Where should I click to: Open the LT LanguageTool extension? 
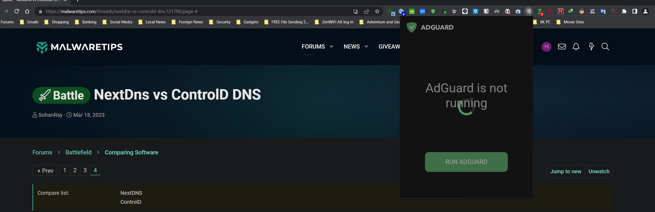(592, 11)
